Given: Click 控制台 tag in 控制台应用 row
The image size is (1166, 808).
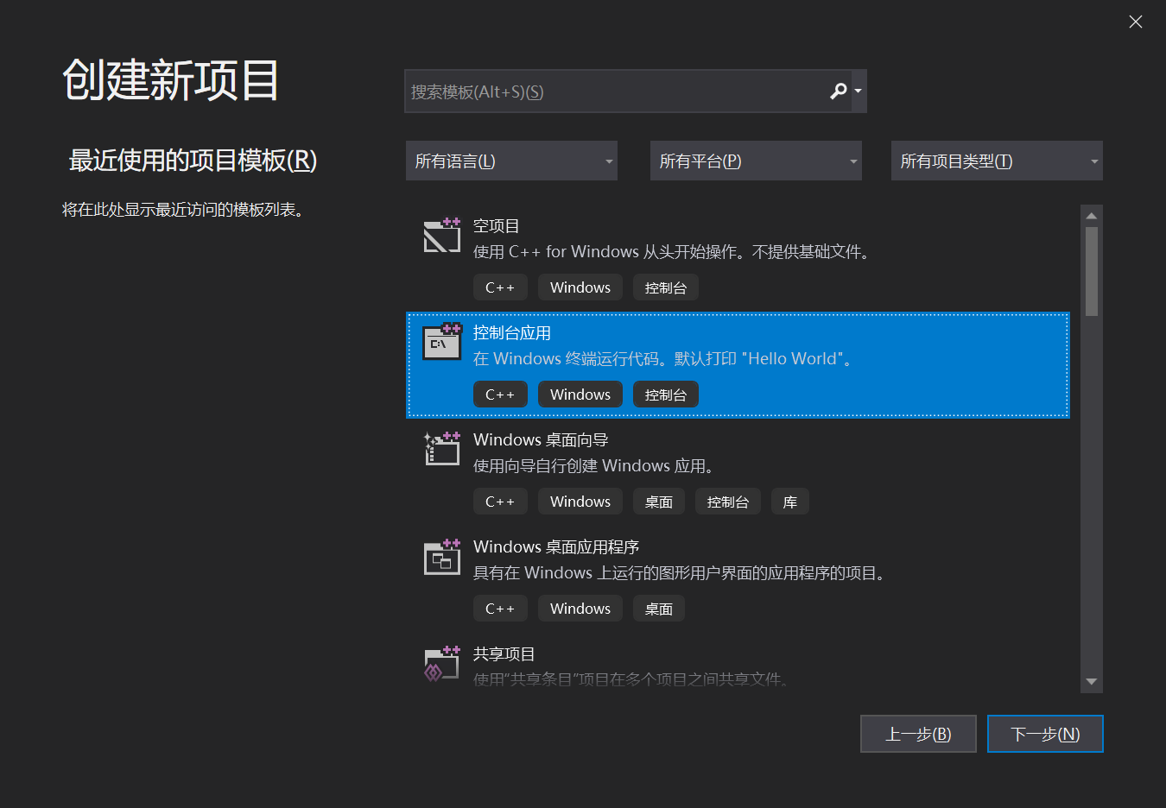Looking at the screenshot, I should point(666,395).
